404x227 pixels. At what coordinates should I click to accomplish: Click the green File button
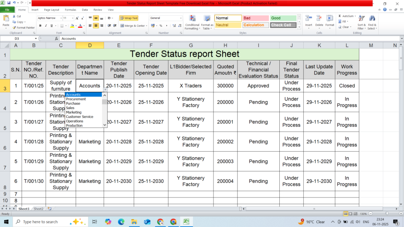click(x=7, y=9)
